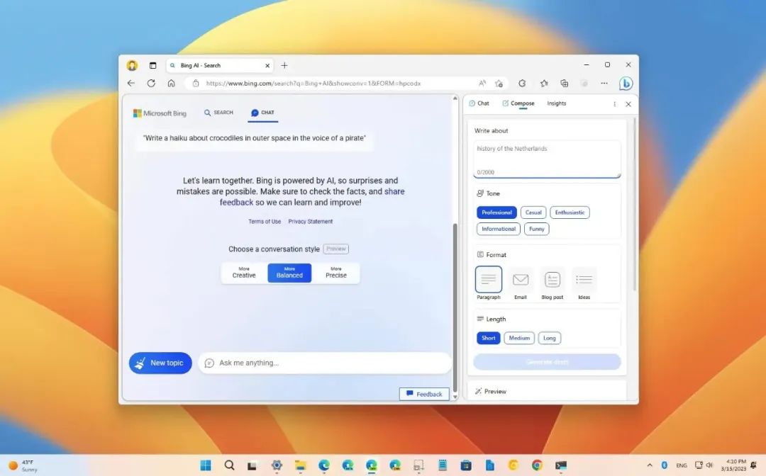Show hidden icons in system tray
Viewport: 766px width, 476px height.
(x=650, y=465)
